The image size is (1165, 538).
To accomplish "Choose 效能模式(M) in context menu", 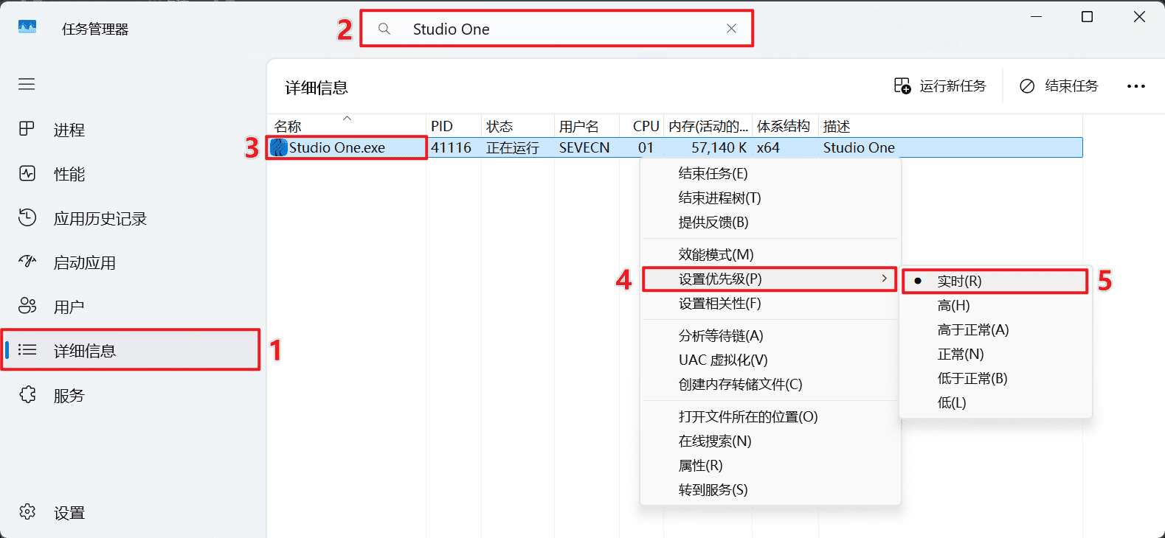I will pyautogui.click(x=770, y=254).
